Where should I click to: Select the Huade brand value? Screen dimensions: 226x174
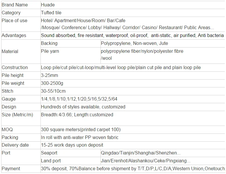[x=48, y=5]
